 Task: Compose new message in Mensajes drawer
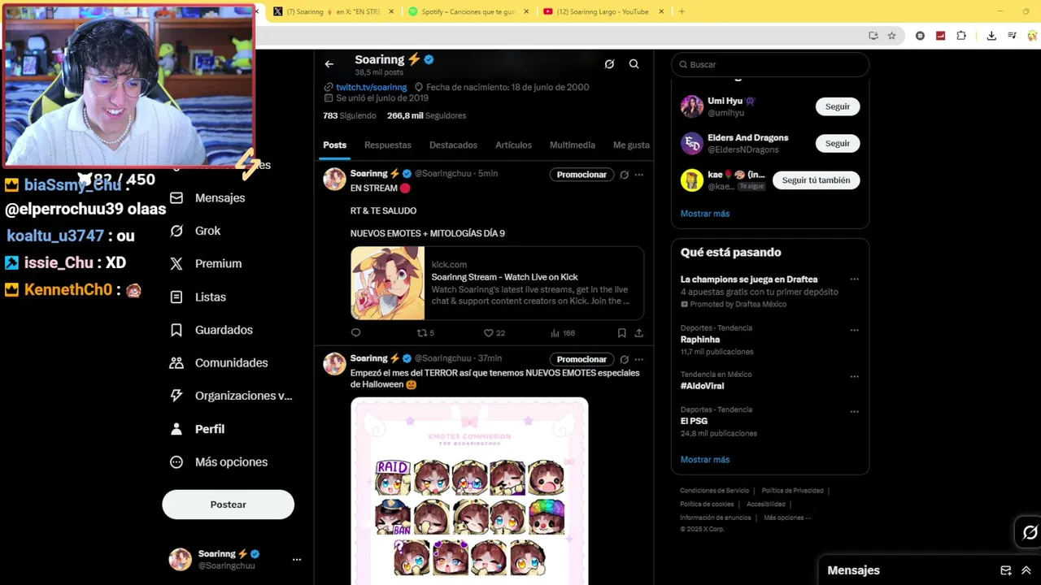1006,570
